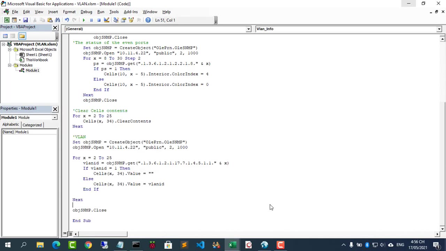Click the (Name) property value field
The height and width of the screenshot is (251, 446).
(x=36, y=132)
